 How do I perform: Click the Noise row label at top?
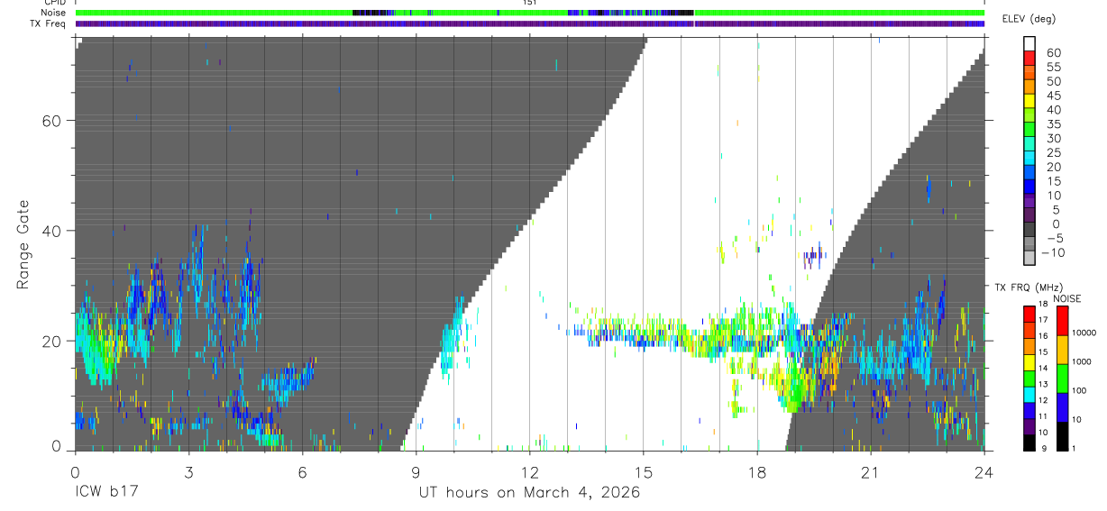click(54, 13)
